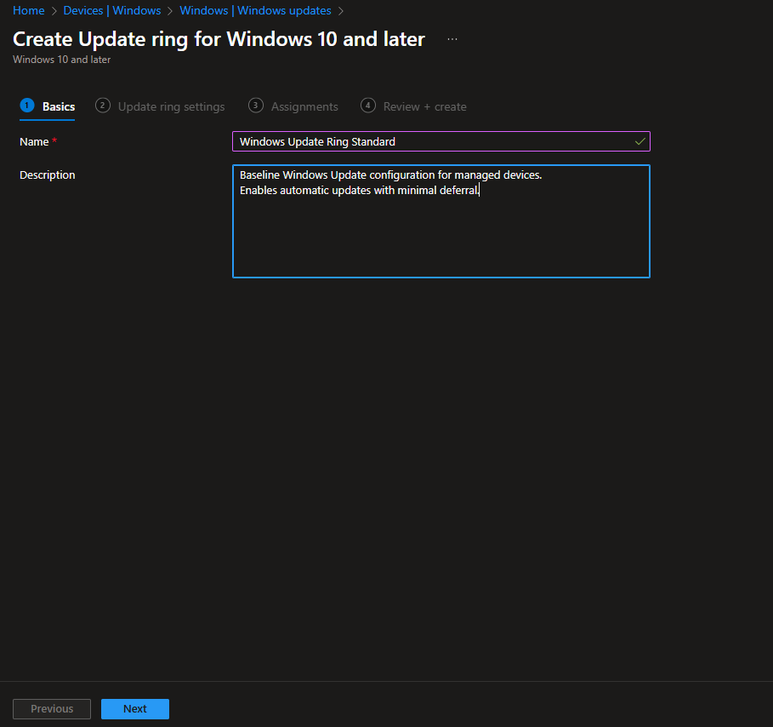Open the ellipsis more options menu beside title
The width and height of the screenshot is (773, 727).
pyautogui.click(x=452, y=39)
